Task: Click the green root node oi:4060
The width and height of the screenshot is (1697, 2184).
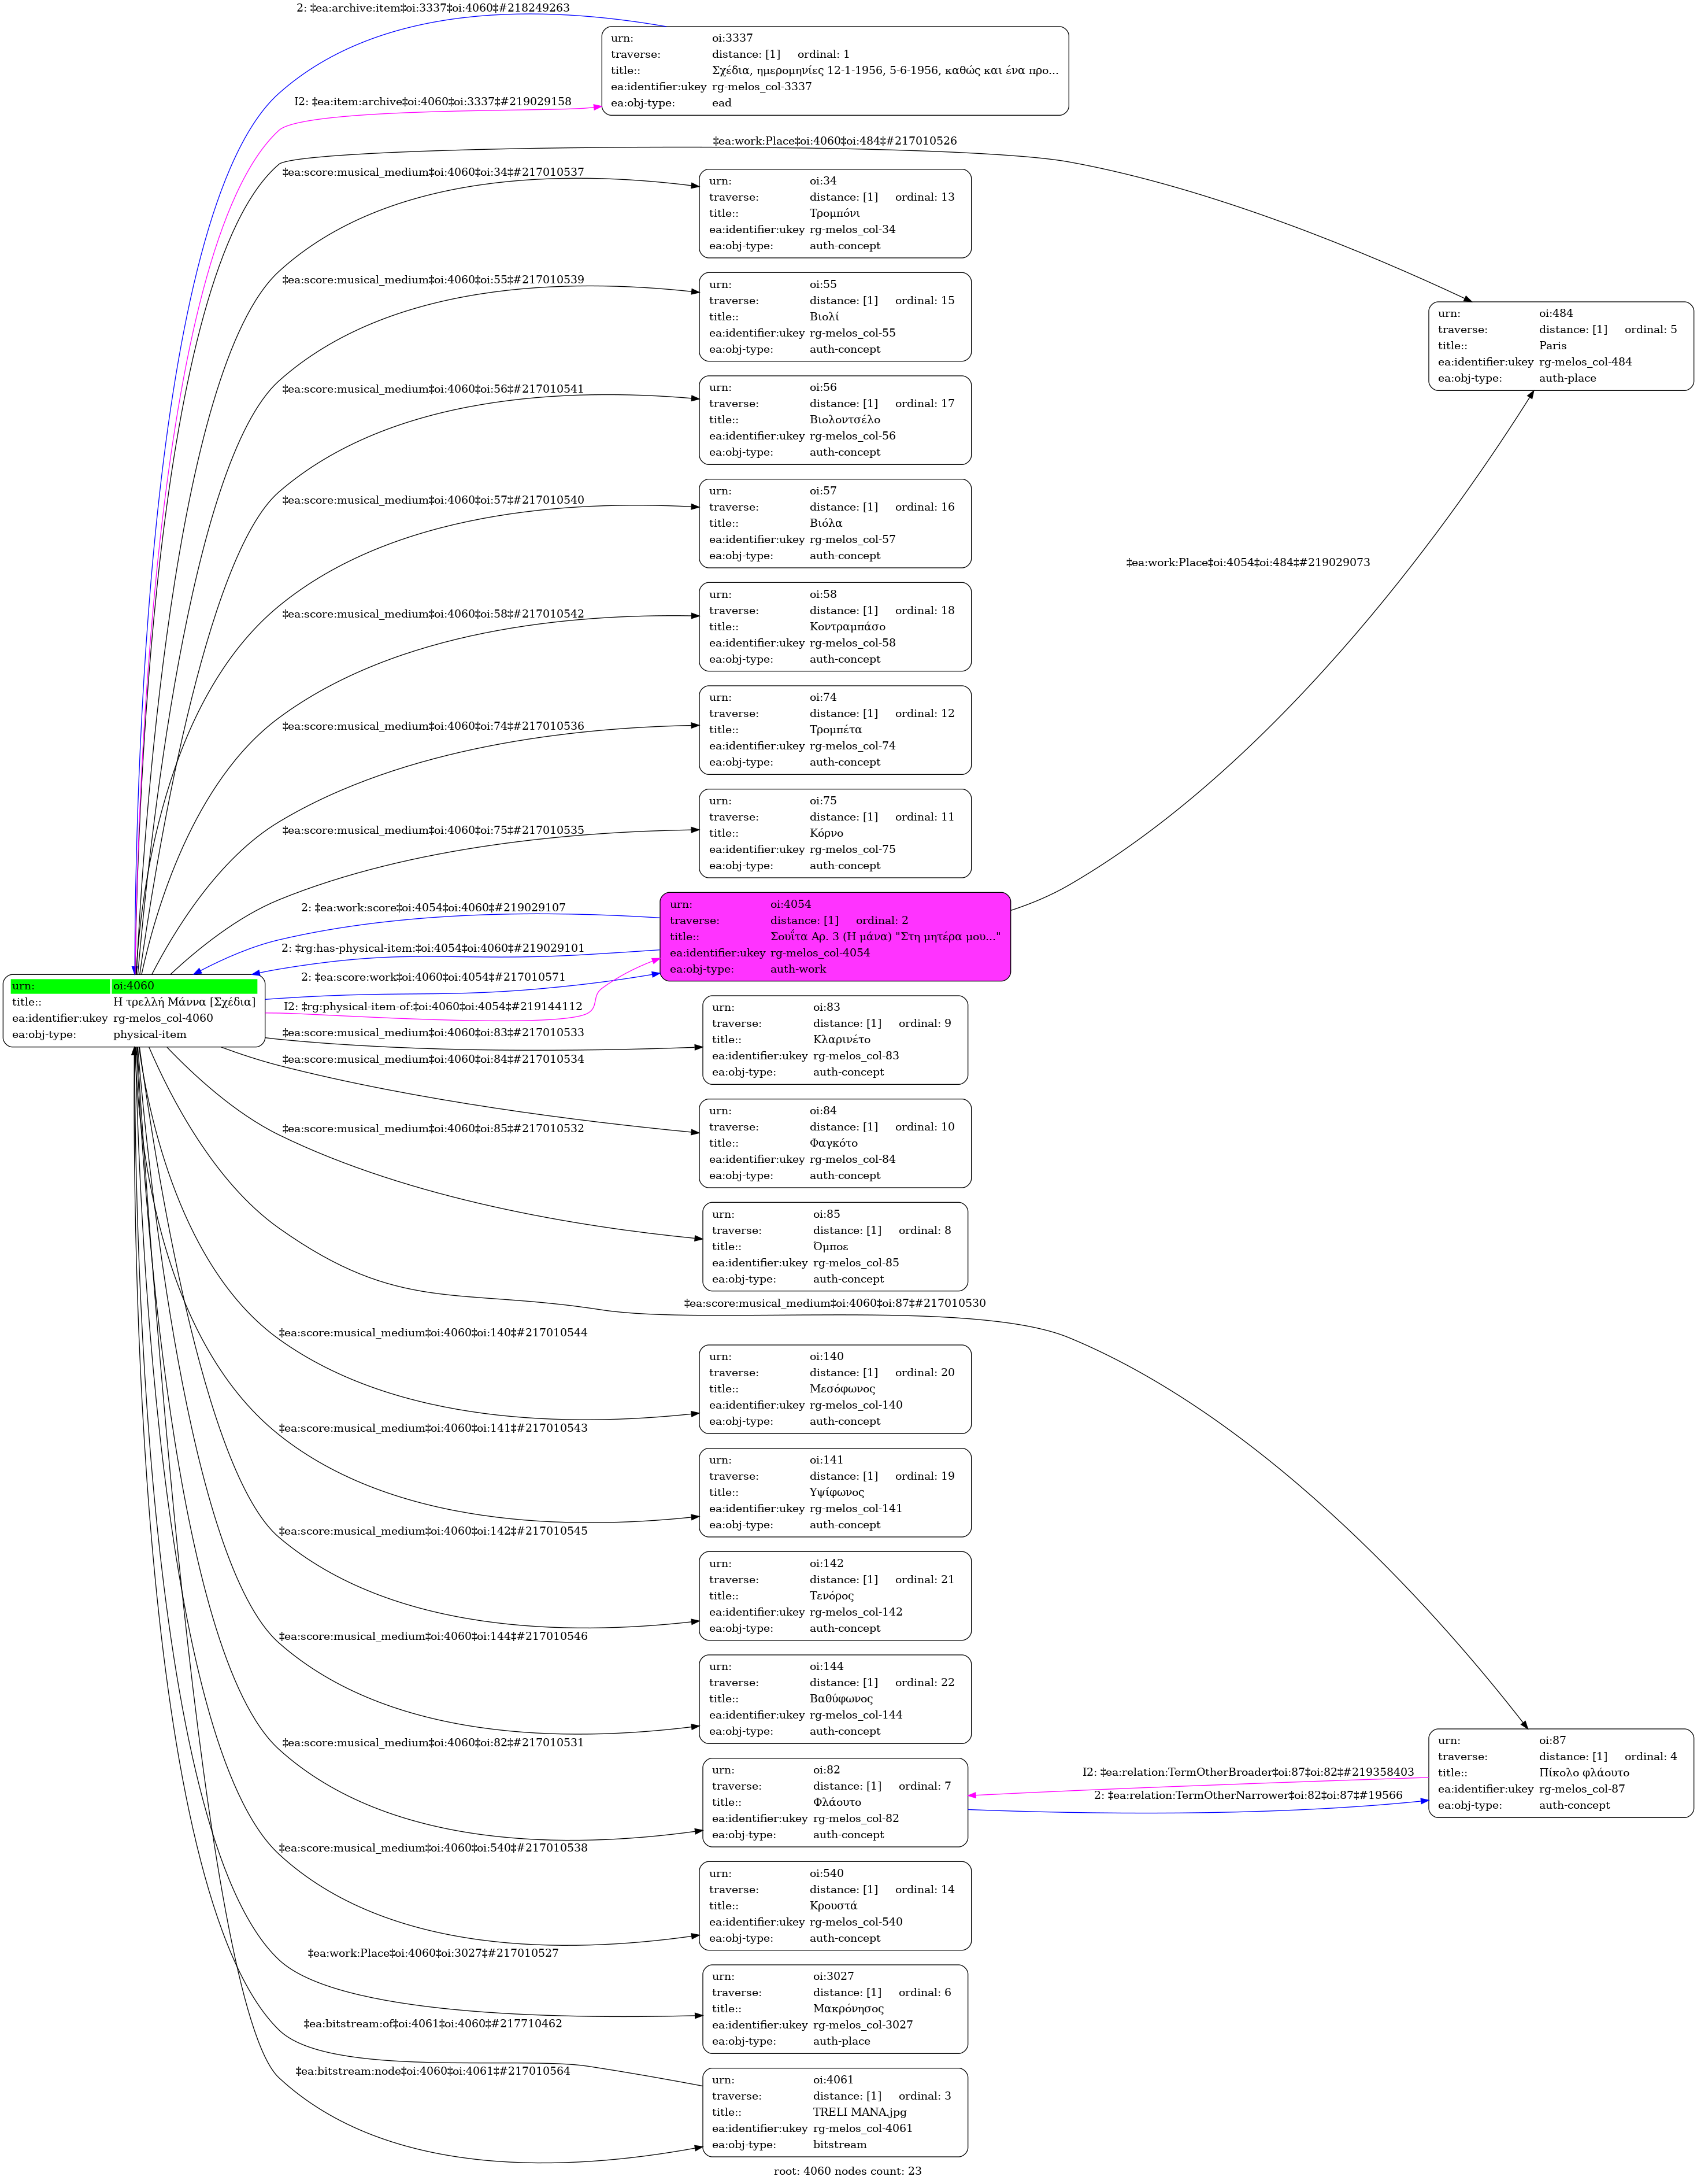Action: tap(134, 1010)
